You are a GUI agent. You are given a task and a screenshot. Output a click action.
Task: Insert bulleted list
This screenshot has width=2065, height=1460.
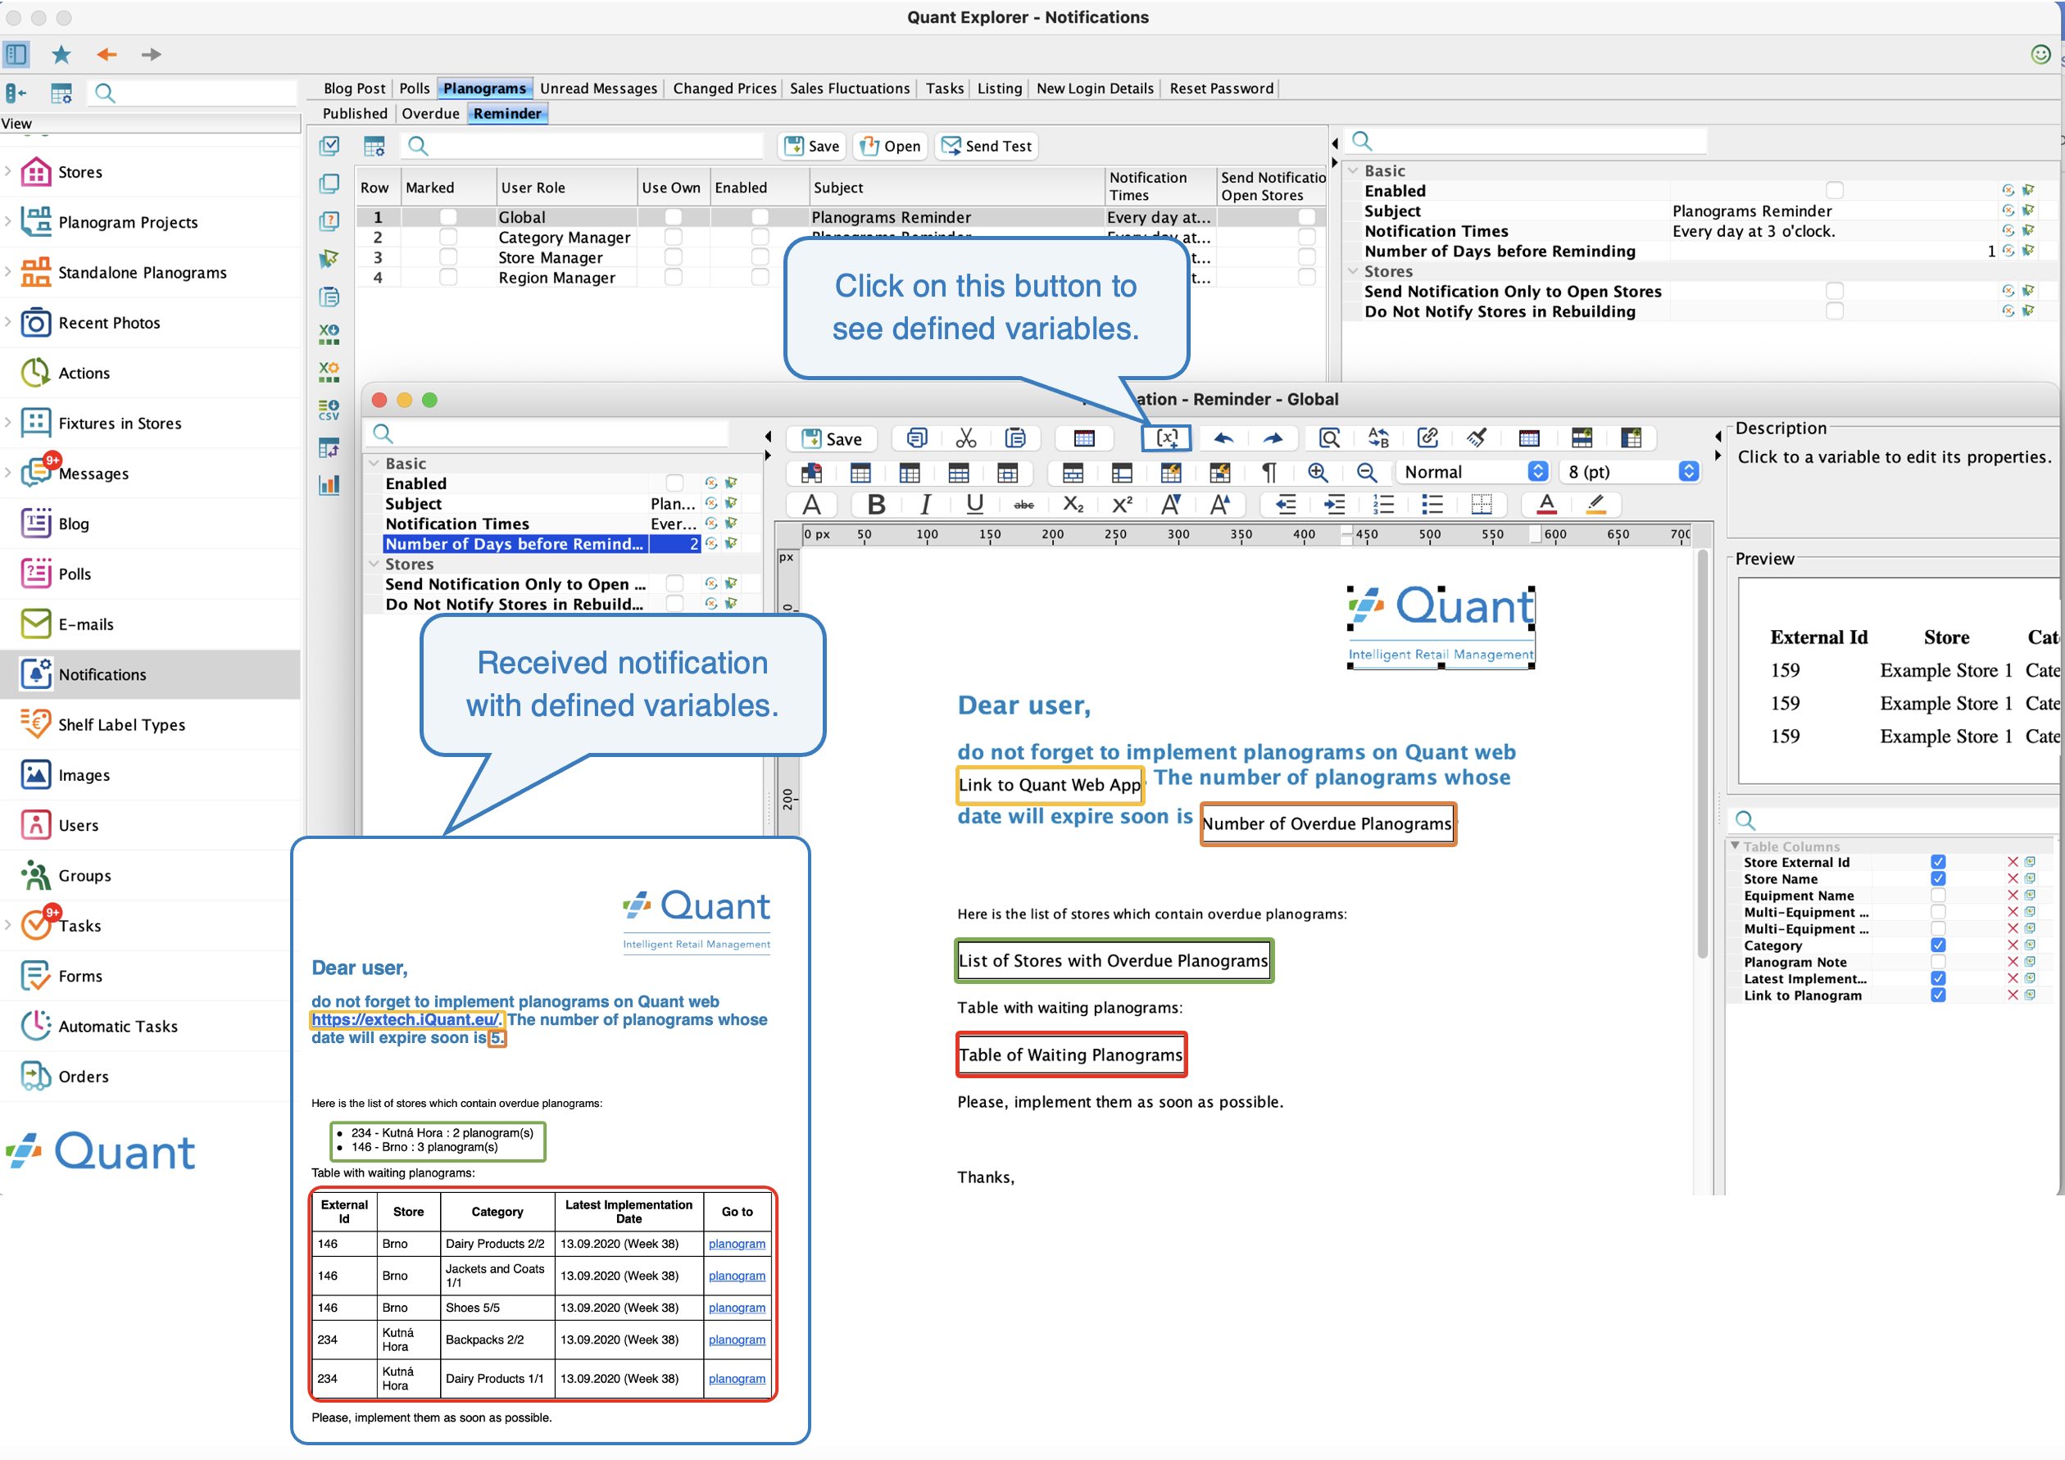click(1432, 505)
